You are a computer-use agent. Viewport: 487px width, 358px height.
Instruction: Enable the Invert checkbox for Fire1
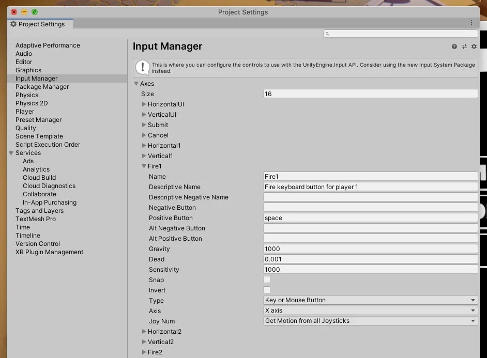266,290
